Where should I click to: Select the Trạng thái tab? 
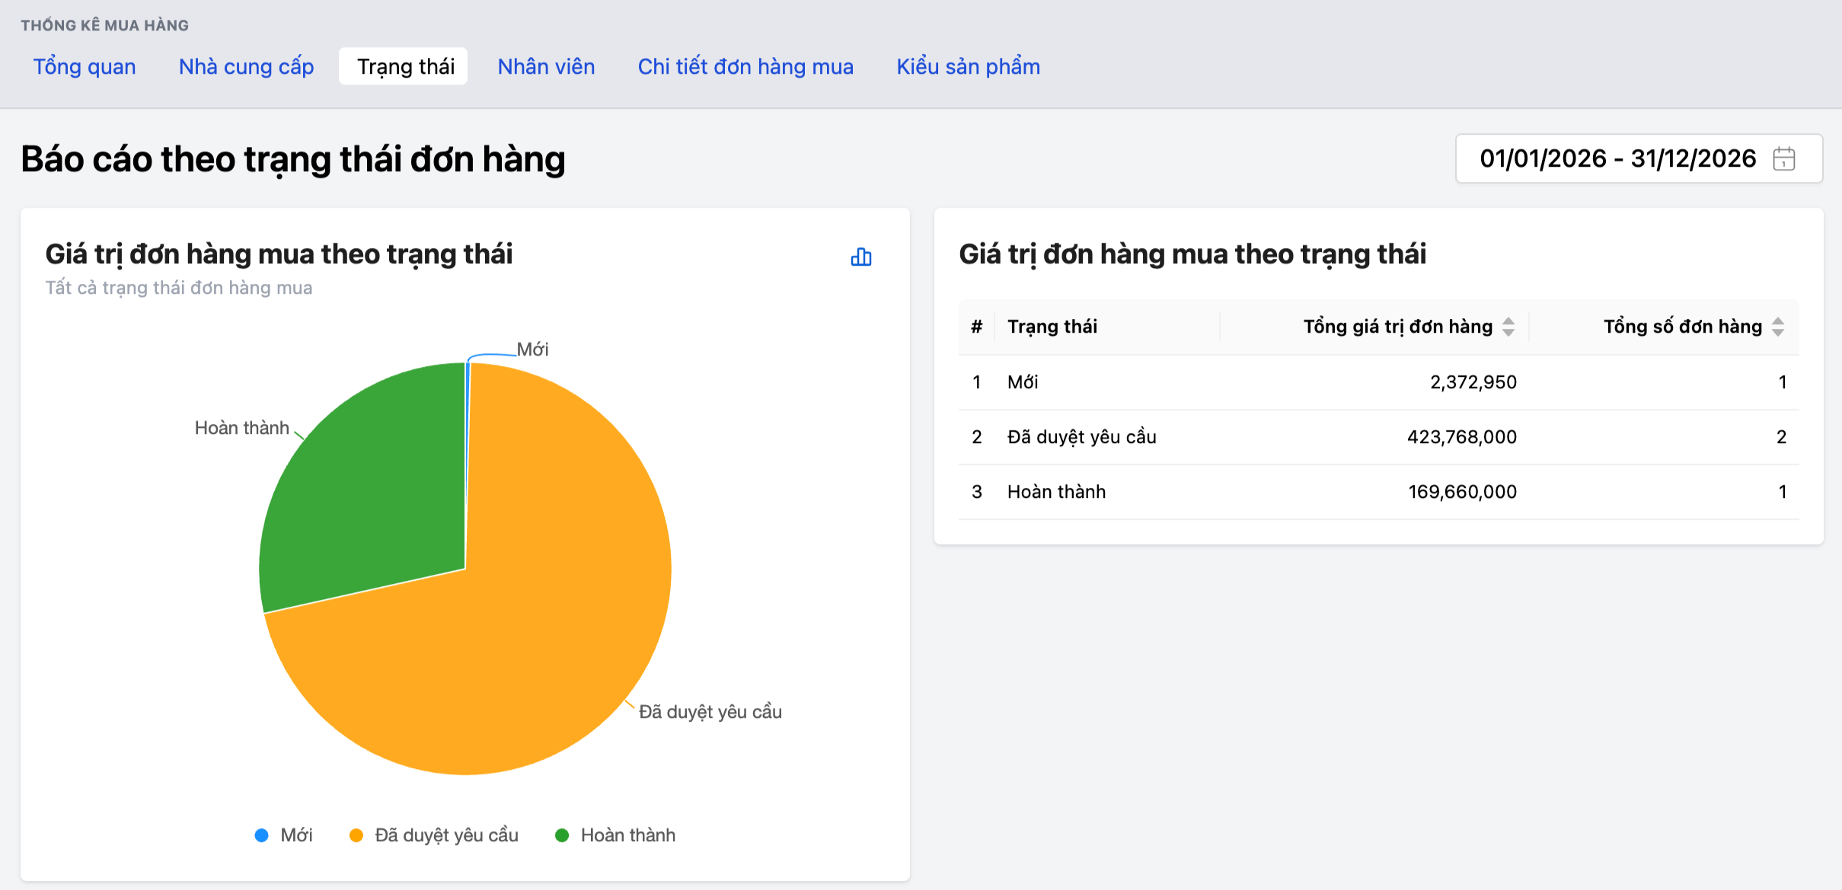point(405,67)
